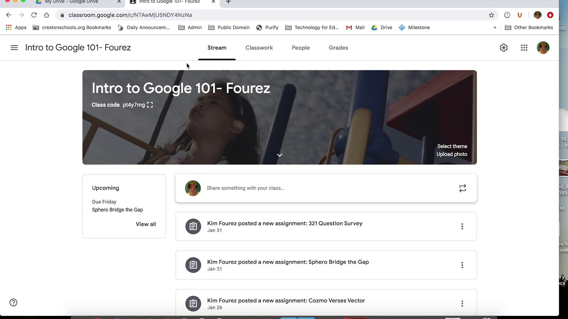Open Google account avatar menu in Classroom header
This screenshot has height=319, width=568.
[x=543, y=48]
